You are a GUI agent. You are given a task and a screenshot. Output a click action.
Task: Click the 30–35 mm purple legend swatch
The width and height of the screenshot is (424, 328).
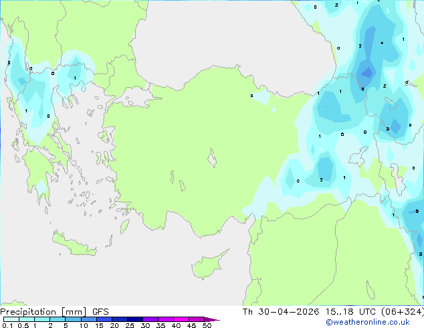click(x=150, y=319)
